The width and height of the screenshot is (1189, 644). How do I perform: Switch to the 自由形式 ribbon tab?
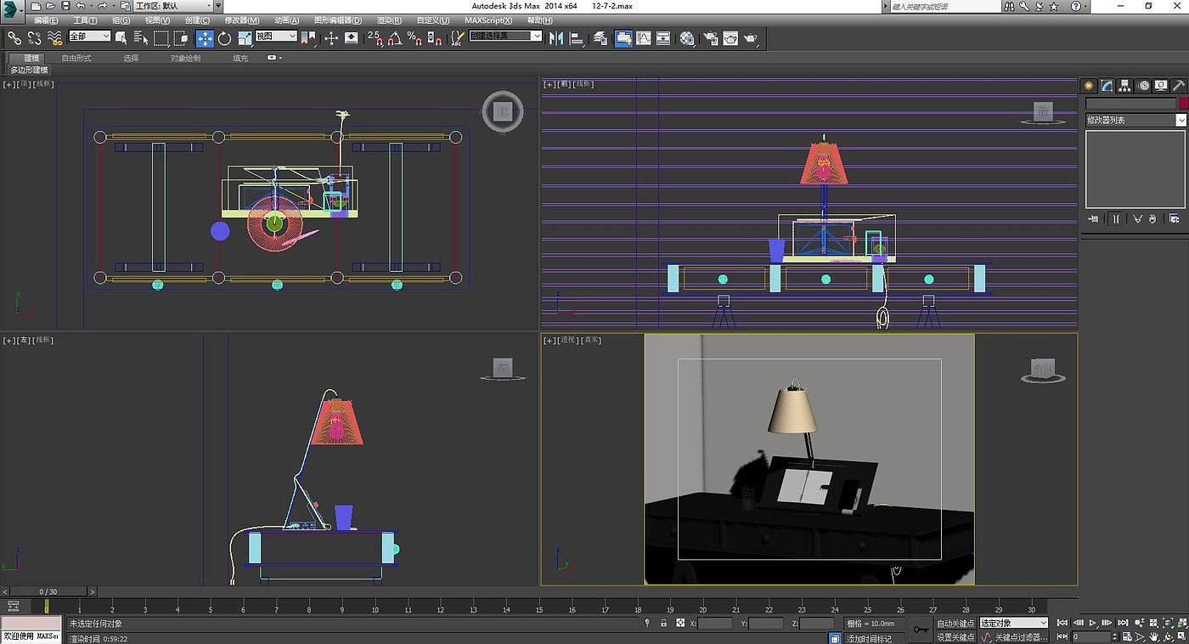(x=76, y=58)
